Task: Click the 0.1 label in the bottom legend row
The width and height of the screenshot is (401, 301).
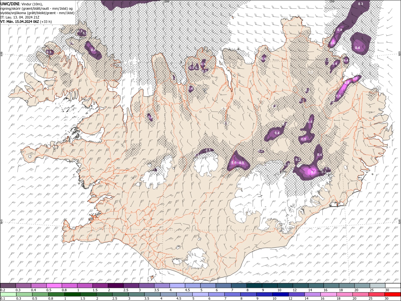Action: [x=3, y=299]
